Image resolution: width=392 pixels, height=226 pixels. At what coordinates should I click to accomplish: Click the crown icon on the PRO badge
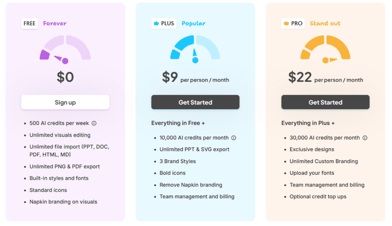[286, 23]
